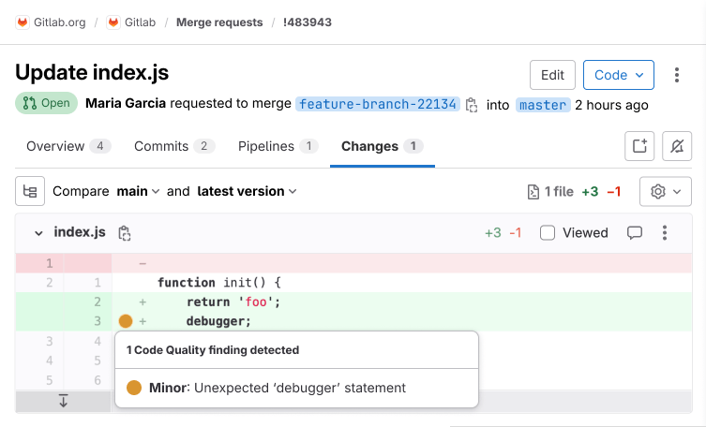The width and height of the screenshot is (706, 427).
Task: Switch to the Overview tab
Action: coord(68,146)
